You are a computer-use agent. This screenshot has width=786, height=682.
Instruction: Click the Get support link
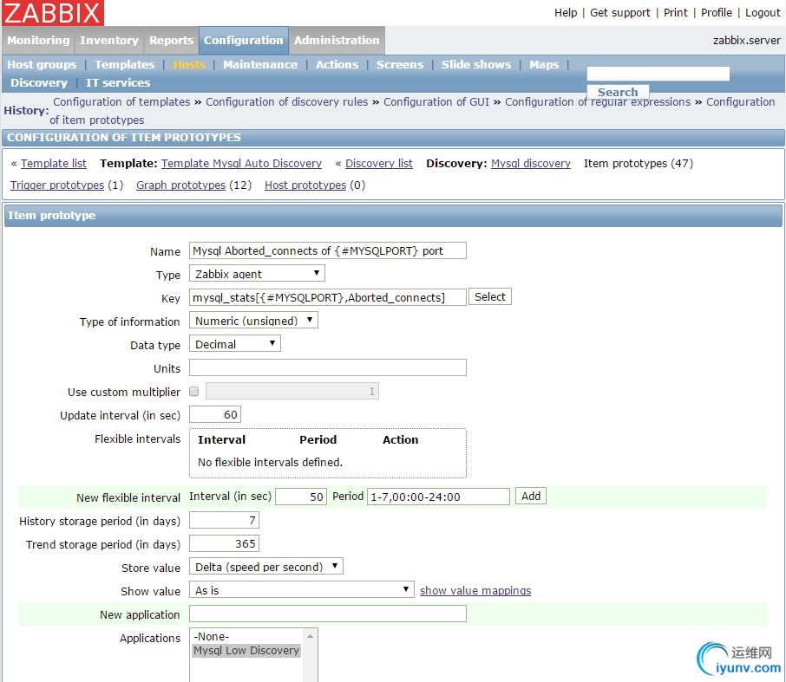[x=619, y=12]
